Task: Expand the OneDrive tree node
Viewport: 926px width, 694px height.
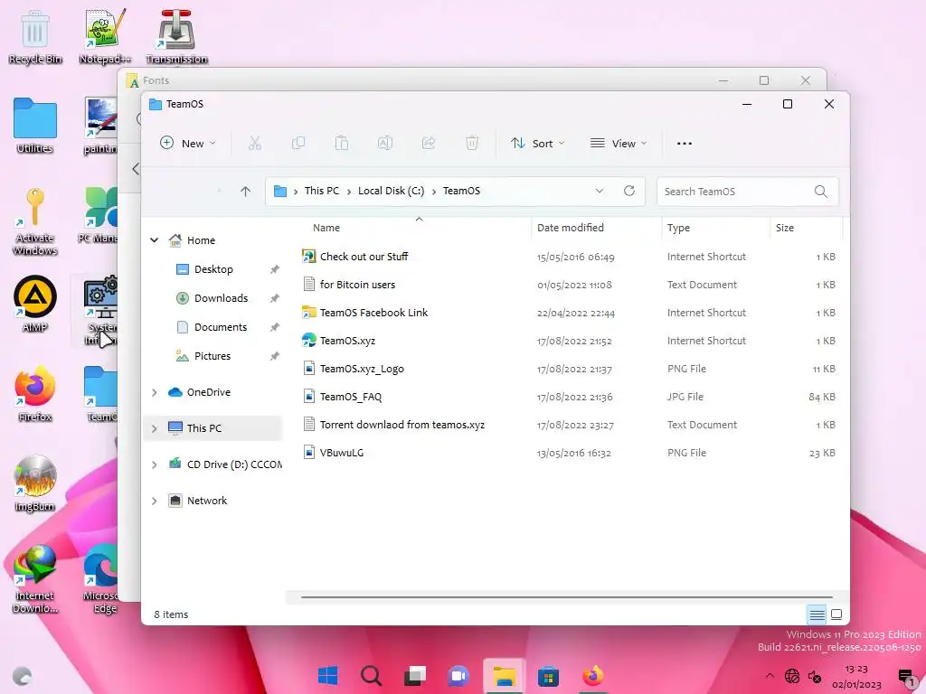Action: click(154, 392)
